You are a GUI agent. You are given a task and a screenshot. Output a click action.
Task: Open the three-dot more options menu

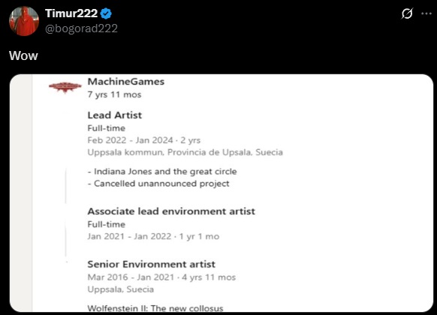[x=426, y=13]
